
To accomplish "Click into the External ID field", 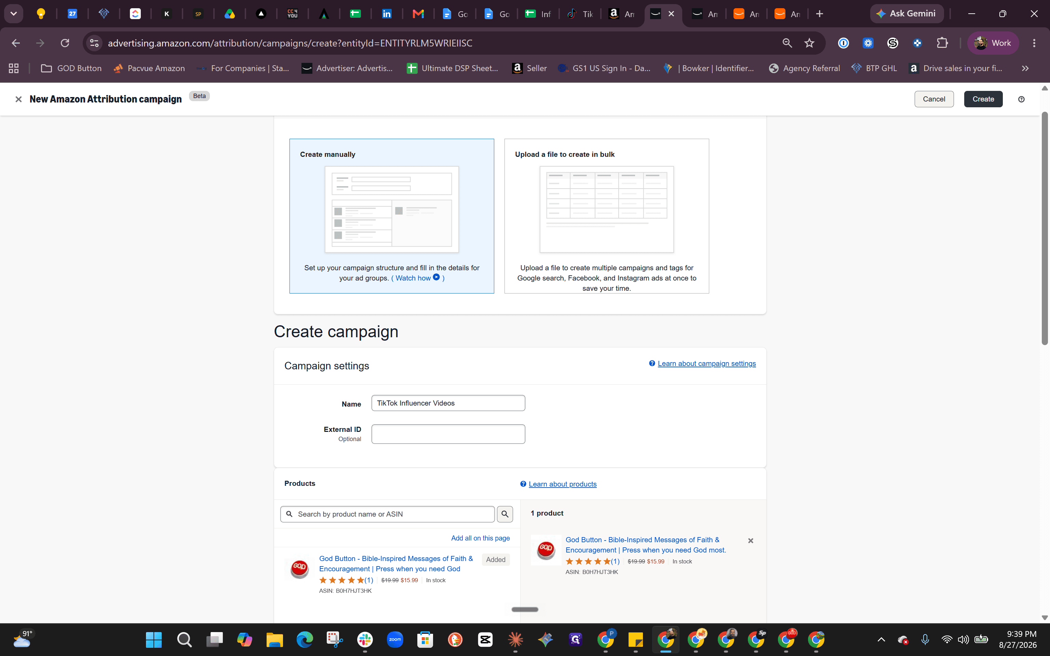I will (x=448, y=434).
